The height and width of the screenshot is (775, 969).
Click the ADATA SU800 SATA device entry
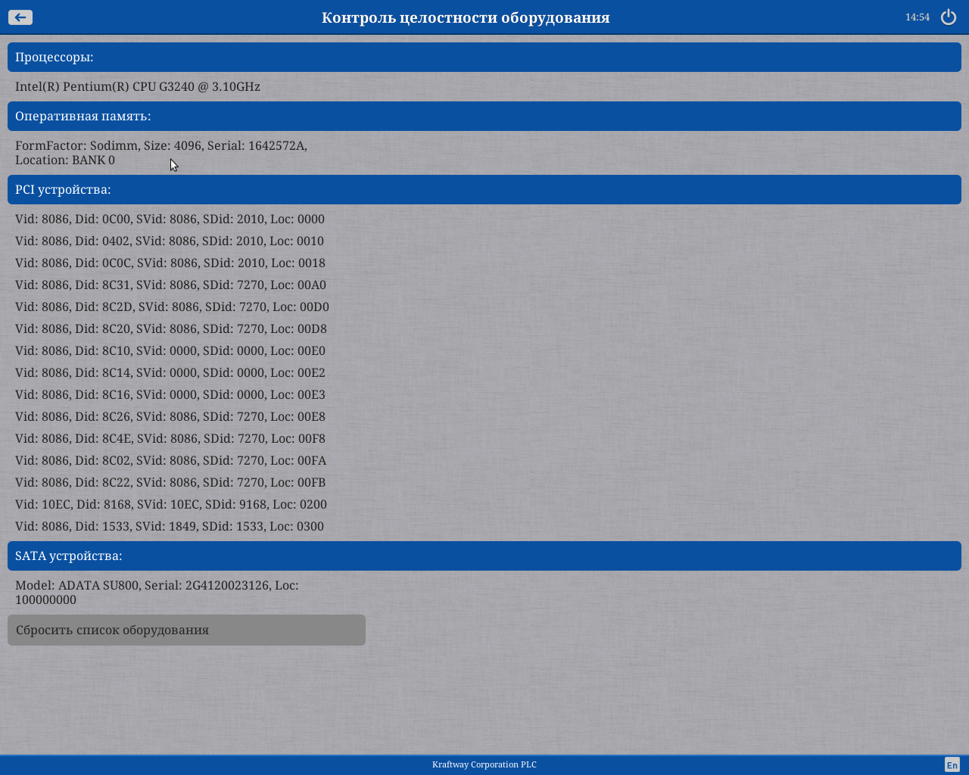coord(157,592)
